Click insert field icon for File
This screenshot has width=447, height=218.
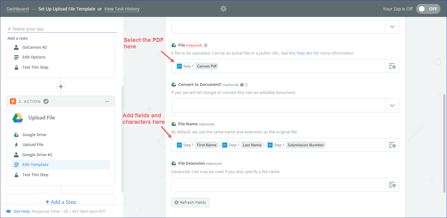pos(392,66)
